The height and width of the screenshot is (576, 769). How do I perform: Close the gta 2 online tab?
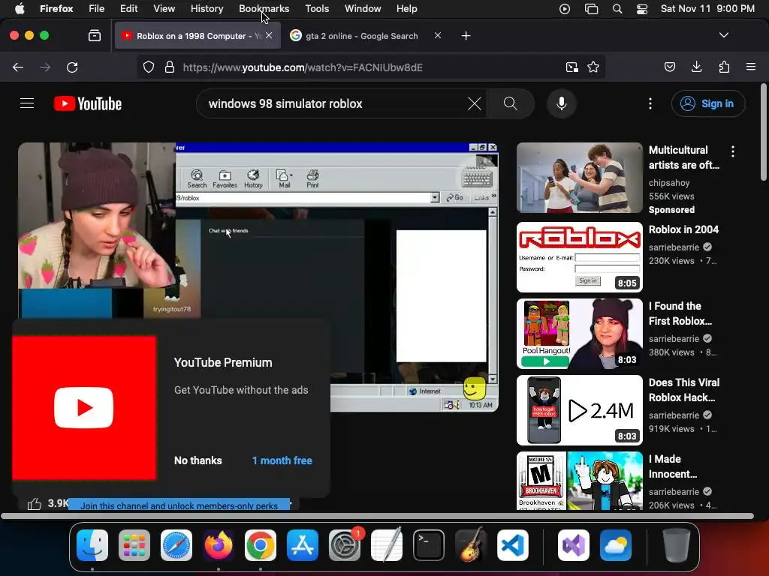tap(438, 35)
